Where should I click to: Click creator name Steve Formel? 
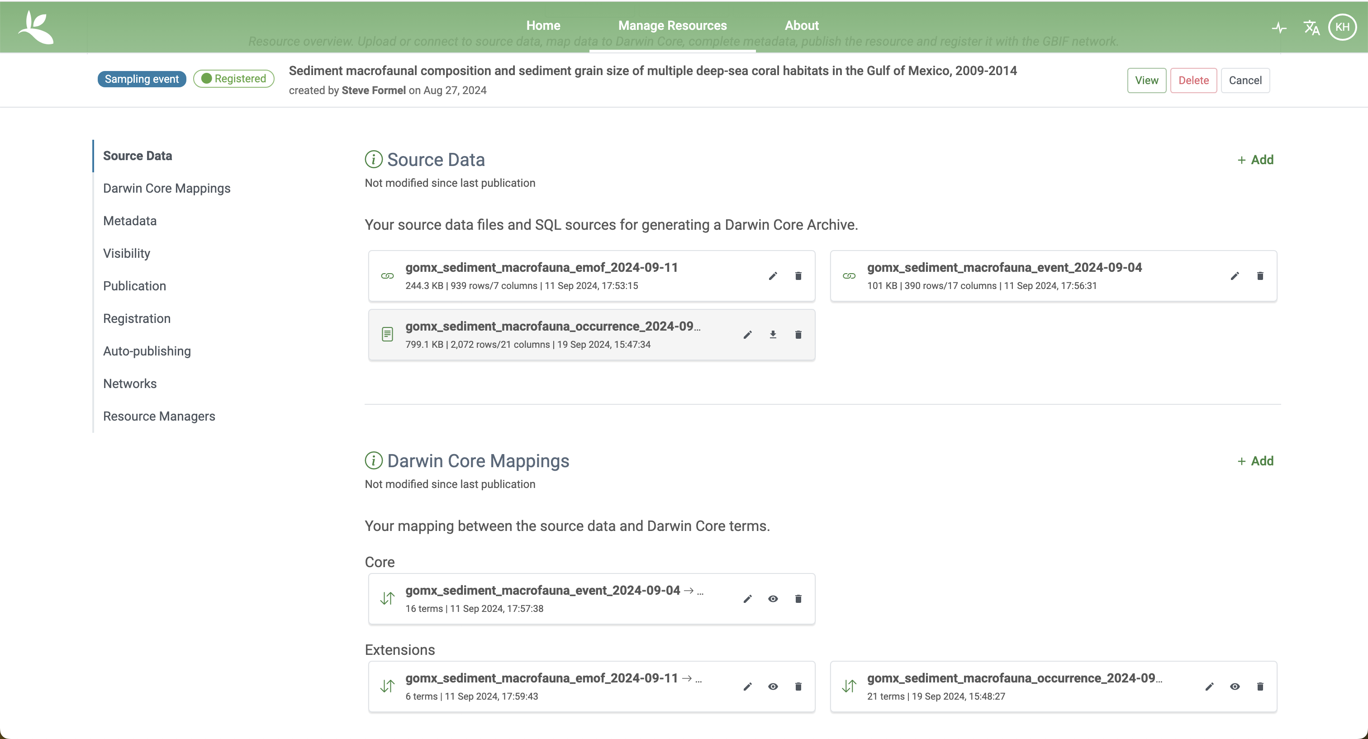tap(373, 90)
